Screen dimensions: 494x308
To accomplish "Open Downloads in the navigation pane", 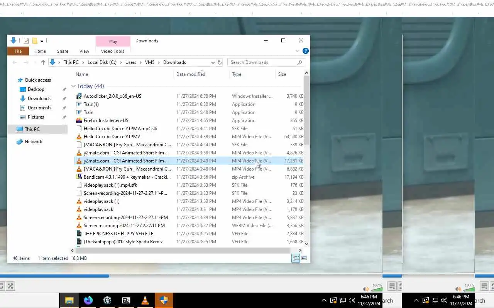I will tap(39, 99).
